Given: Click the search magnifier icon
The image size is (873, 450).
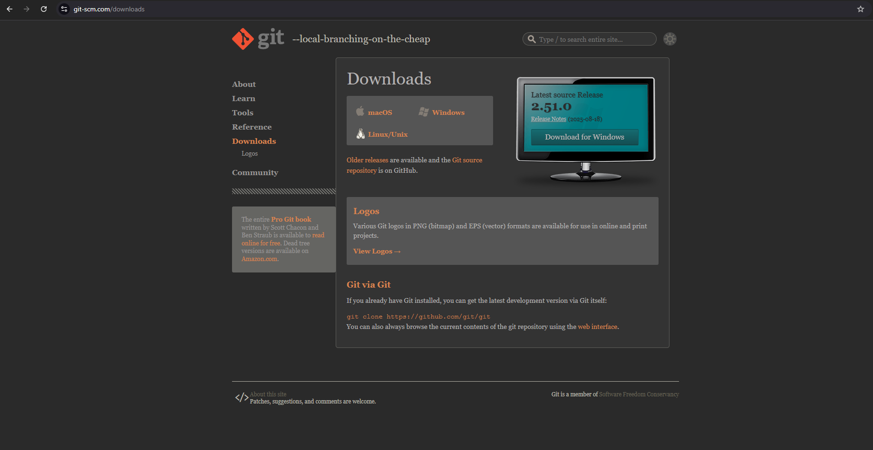Looking at the screenshot, I should (532, 39).
